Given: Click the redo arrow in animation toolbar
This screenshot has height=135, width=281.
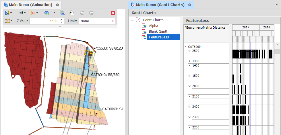Looking at the screenshot, I should pyautogui.click(x=91, y=13).
